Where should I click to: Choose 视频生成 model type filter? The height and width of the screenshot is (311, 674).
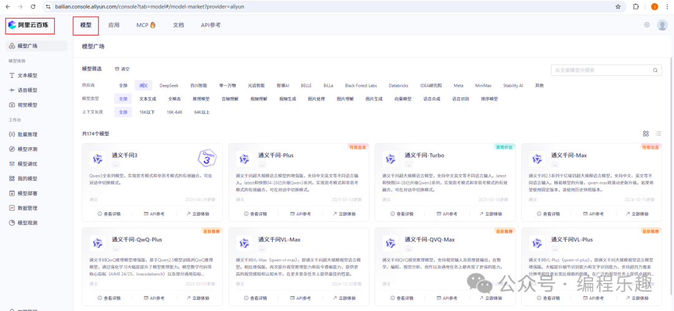click(x=288, y=99)
